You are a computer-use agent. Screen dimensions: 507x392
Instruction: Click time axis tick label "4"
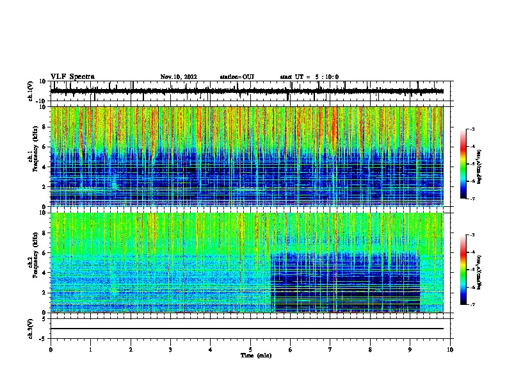(211, 350)
